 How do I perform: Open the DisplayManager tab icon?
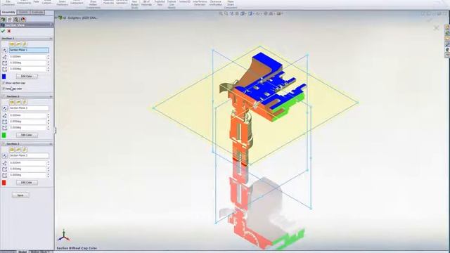point(23,20)
